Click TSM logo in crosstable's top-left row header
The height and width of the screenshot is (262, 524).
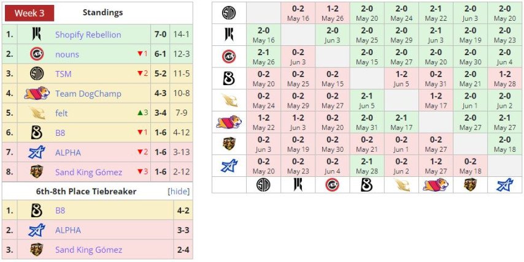(x=229, y=13)
